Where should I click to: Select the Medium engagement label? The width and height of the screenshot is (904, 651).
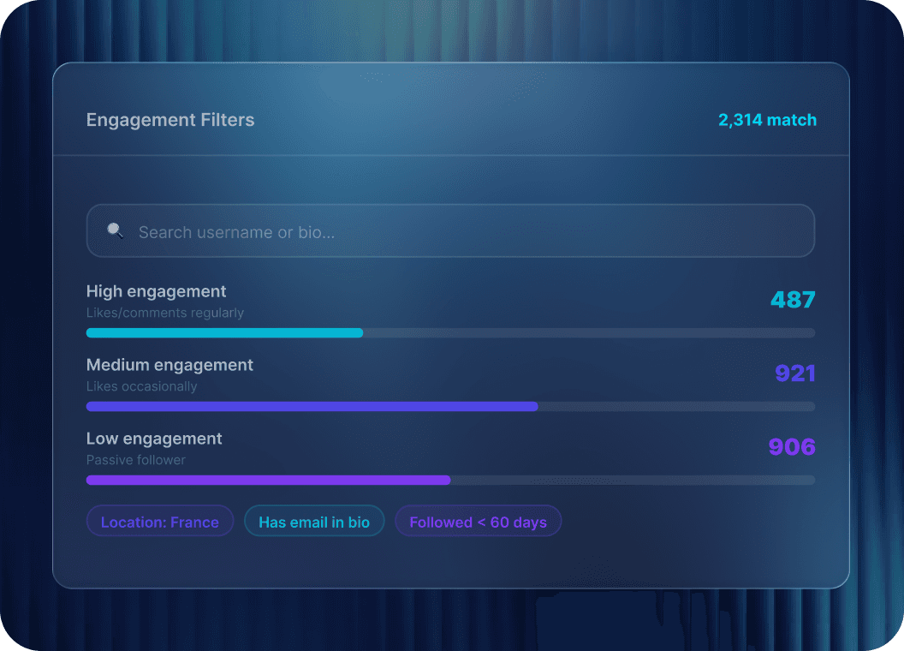169,365
